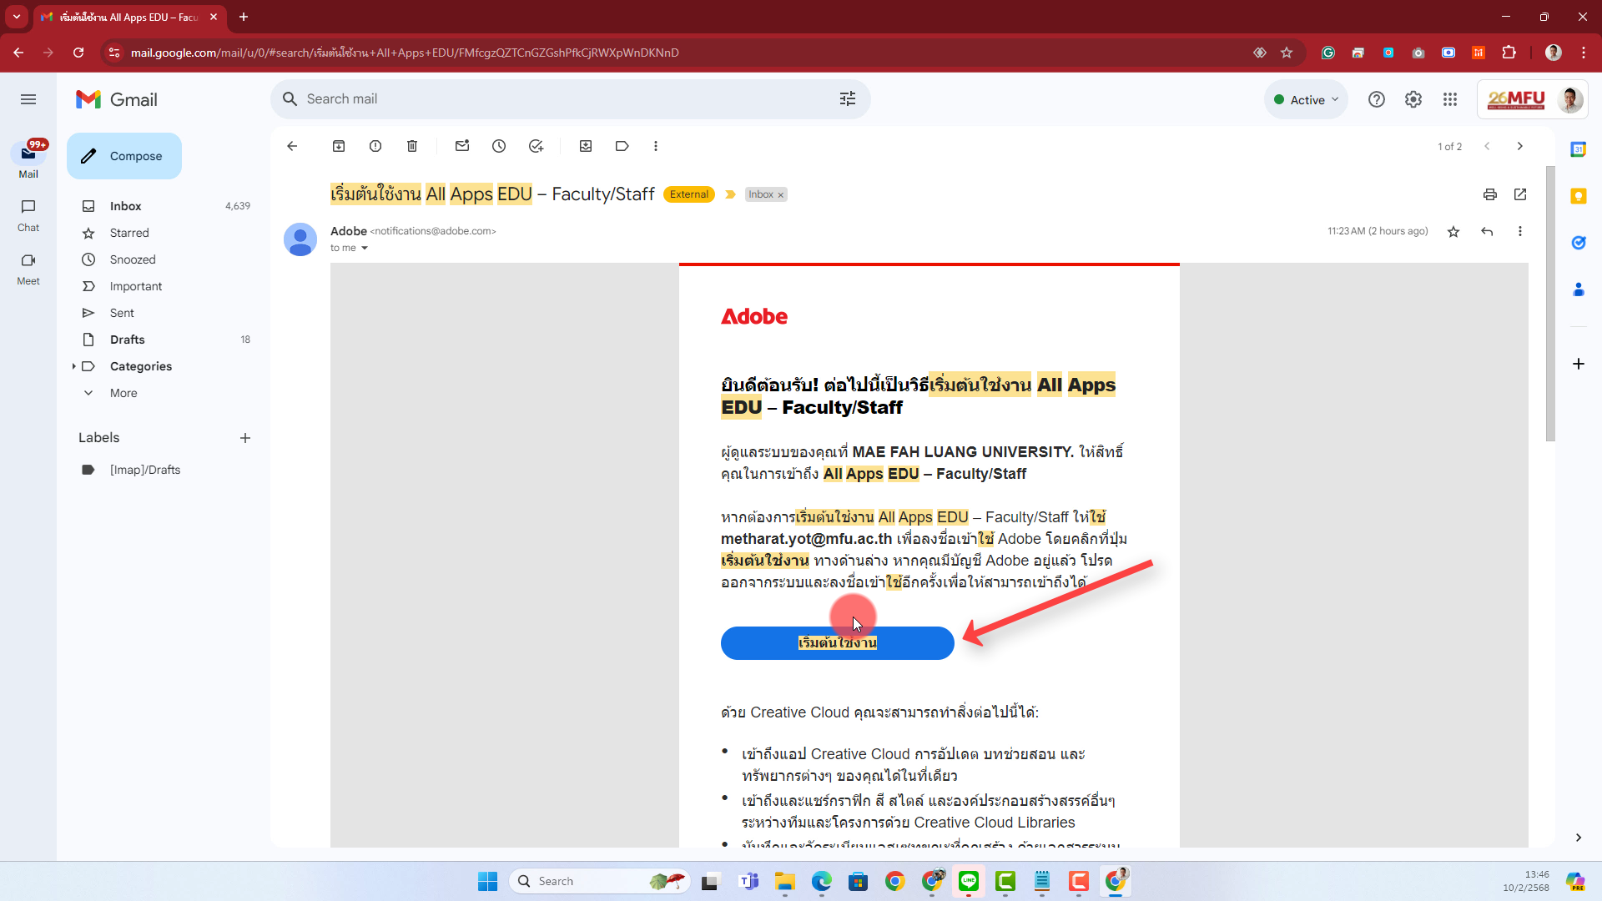This screenshot has width=1602, height=901.
Task: Bookmark this page with star
Action: (x=1287, y=53)
